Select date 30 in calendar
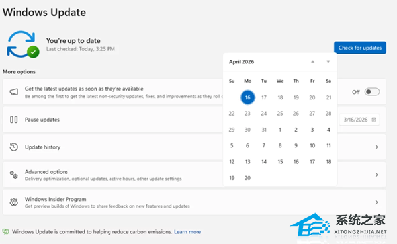397x244 pixels. point(247,130)
